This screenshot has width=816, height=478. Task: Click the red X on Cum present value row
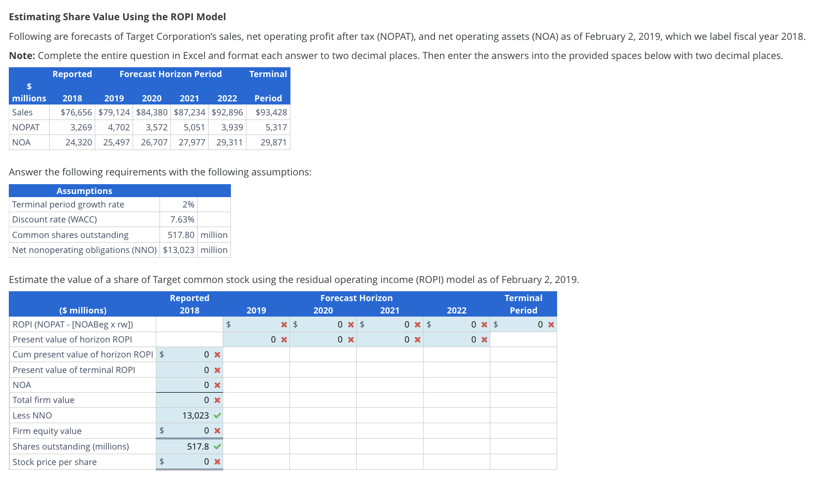click(x=217, y=355)
